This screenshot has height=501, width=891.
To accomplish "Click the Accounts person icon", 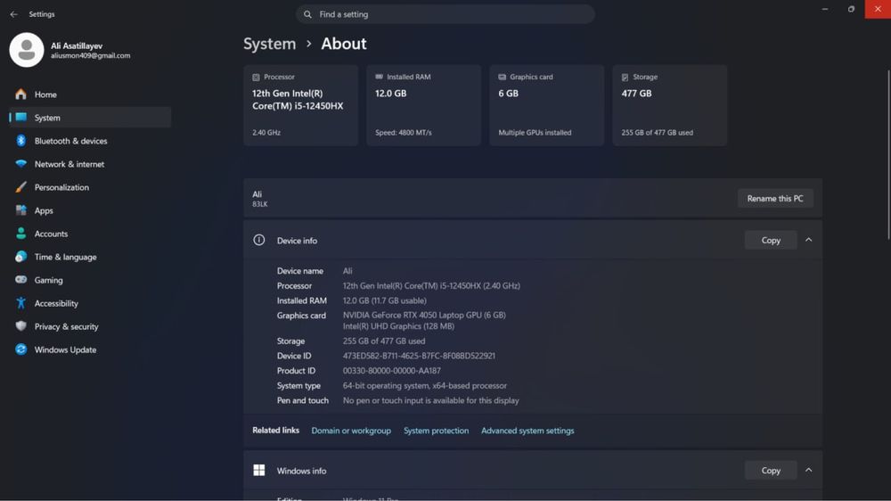I will click(21, 234).
